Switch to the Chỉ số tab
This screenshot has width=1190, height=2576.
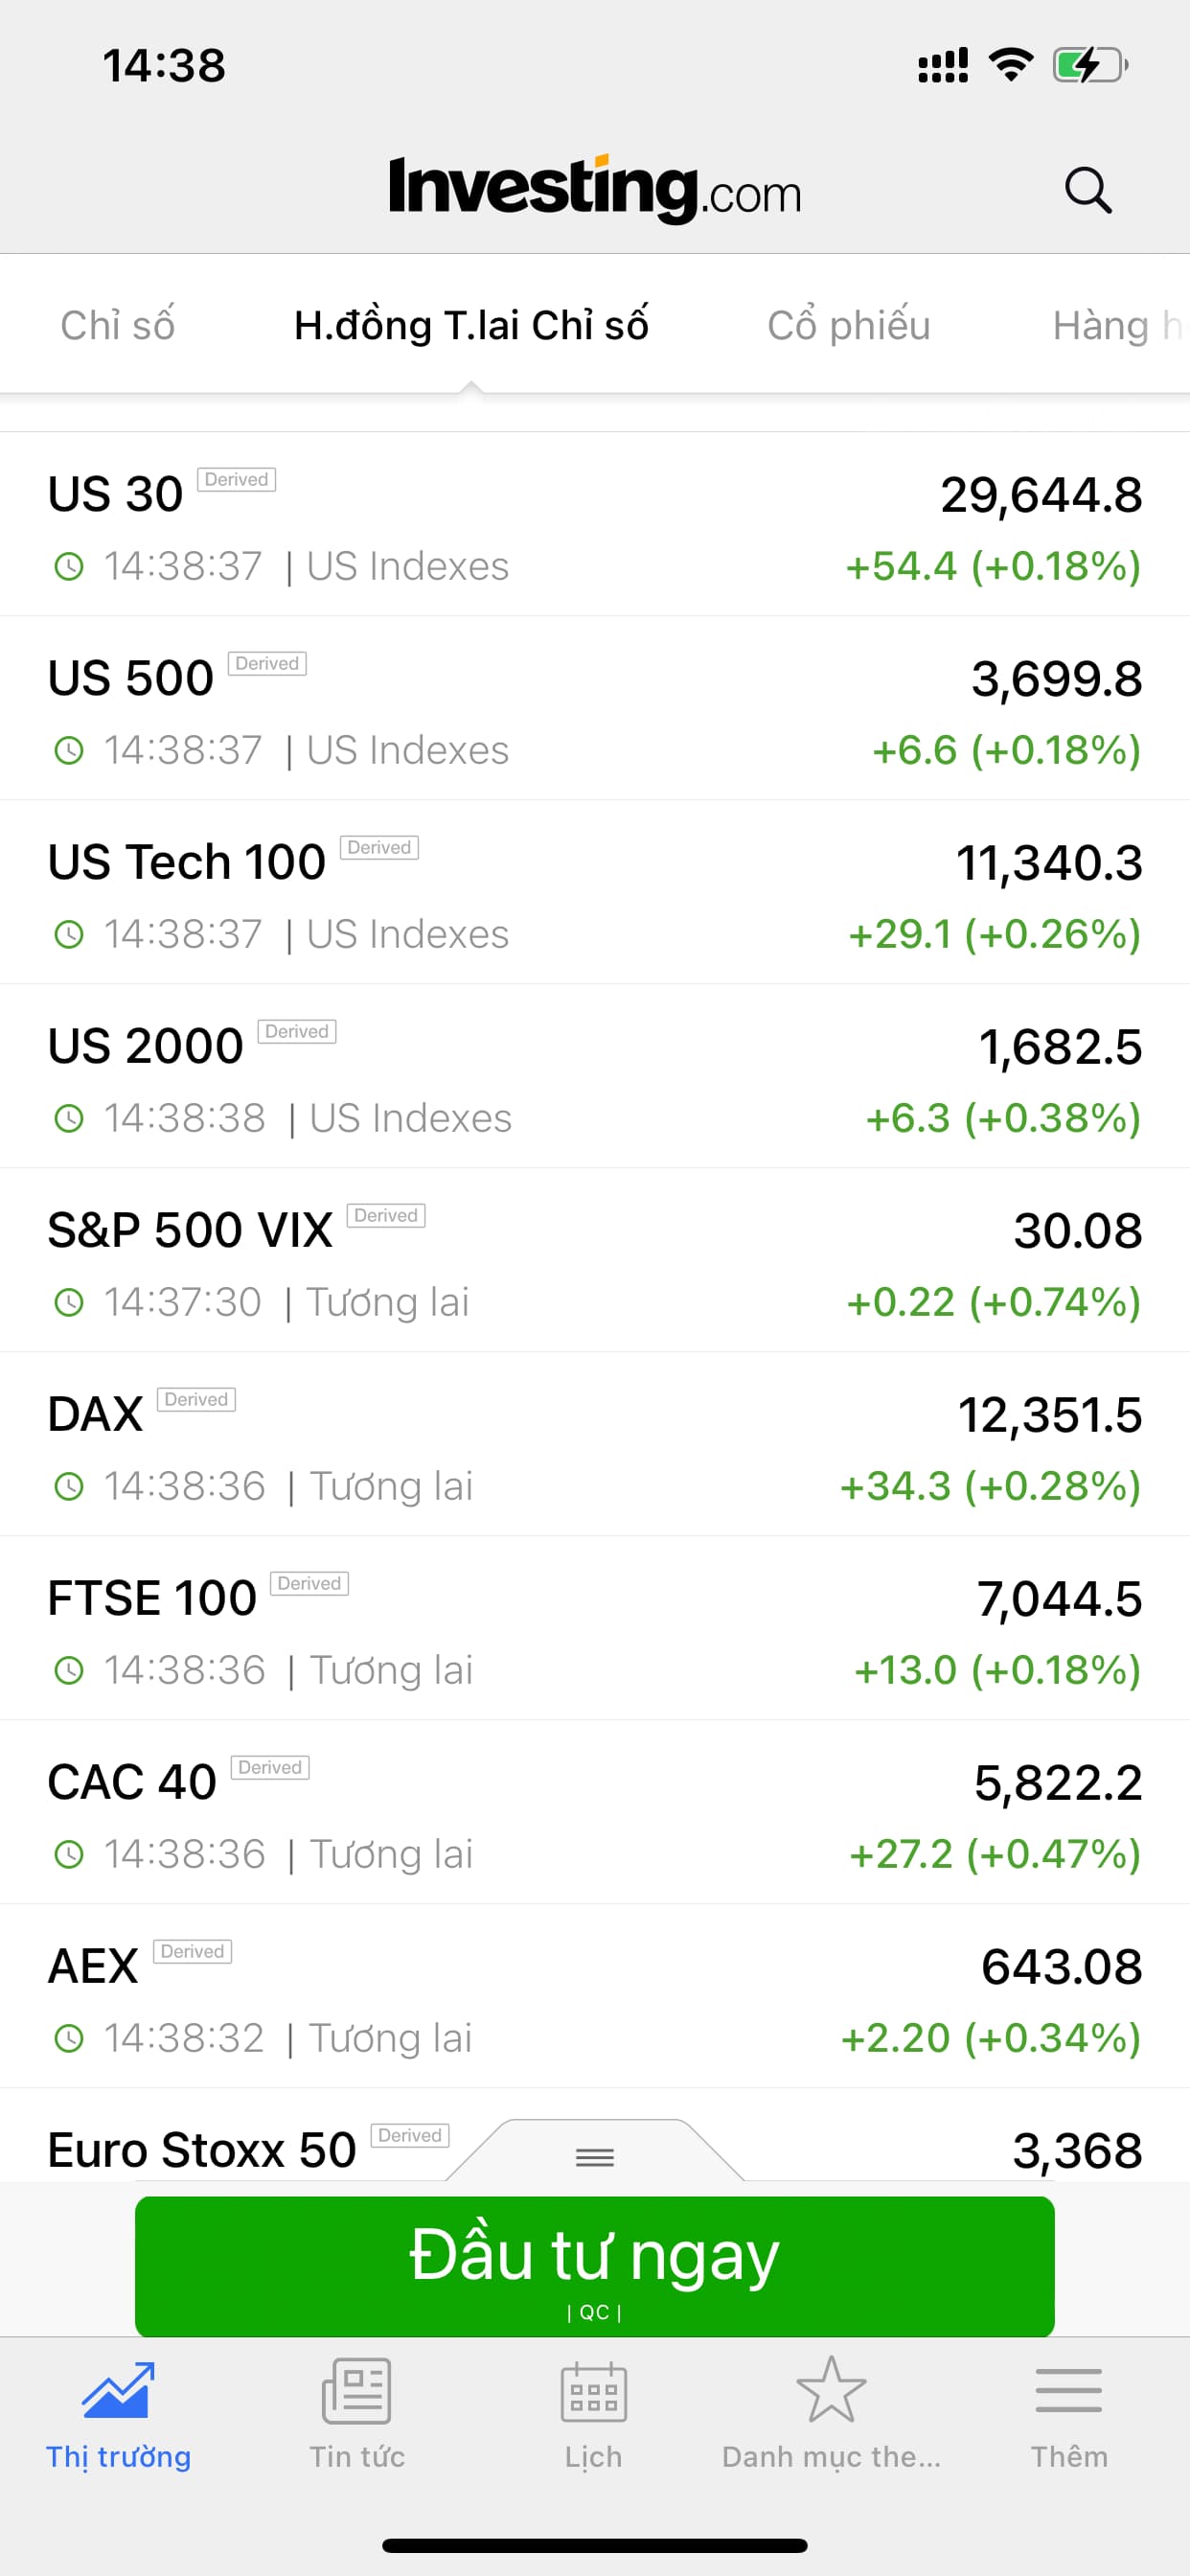[x=117, y=326]
